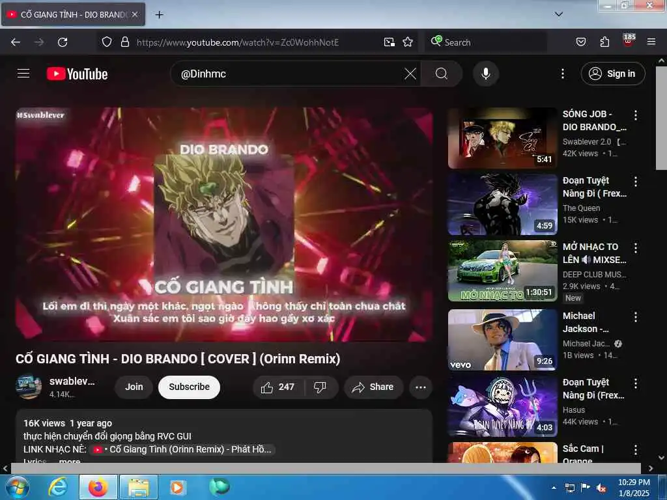Open options for The Queen video

(x=636, y=182)
